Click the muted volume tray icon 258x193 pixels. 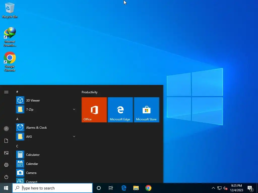point(225,188)
